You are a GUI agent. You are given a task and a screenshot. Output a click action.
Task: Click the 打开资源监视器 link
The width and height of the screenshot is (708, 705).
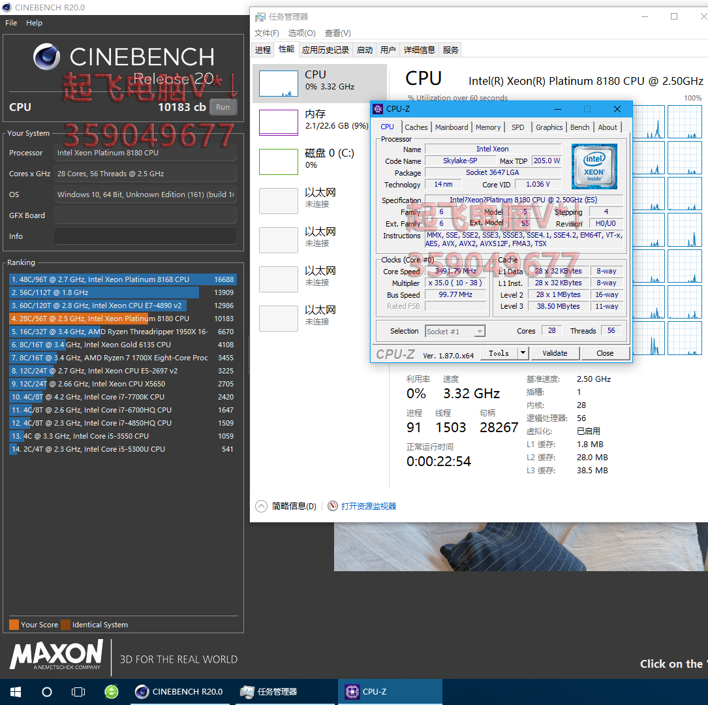[x=369, y=506]
